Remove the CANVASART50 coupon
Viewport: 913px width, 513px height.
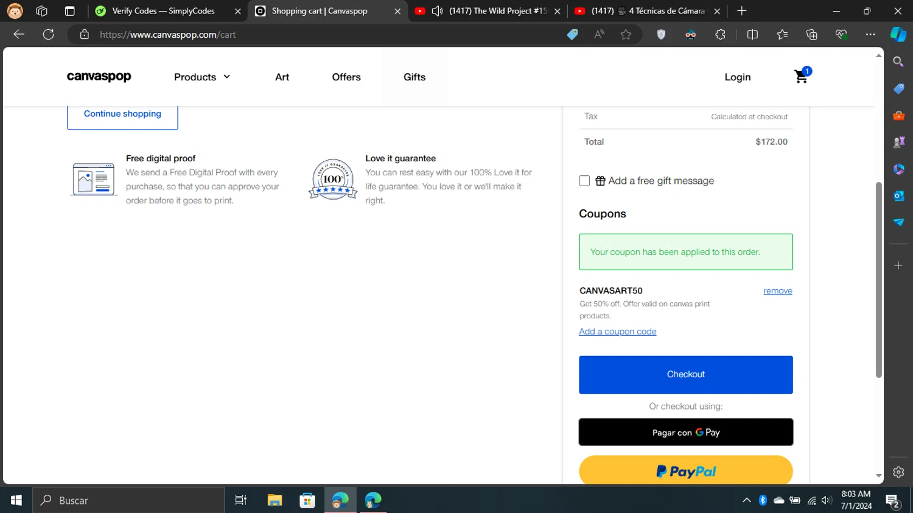[x=778, y=291]
